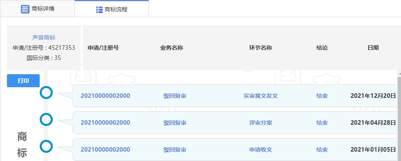
Task: Click 驳回复审 in the 2021年12月20日 row
Action: (x=175, y=96)
